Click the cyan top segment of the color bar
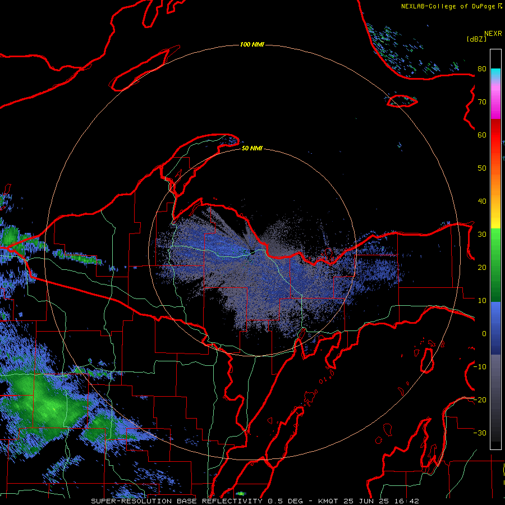The image size is (505, 505). coord(495,75)
